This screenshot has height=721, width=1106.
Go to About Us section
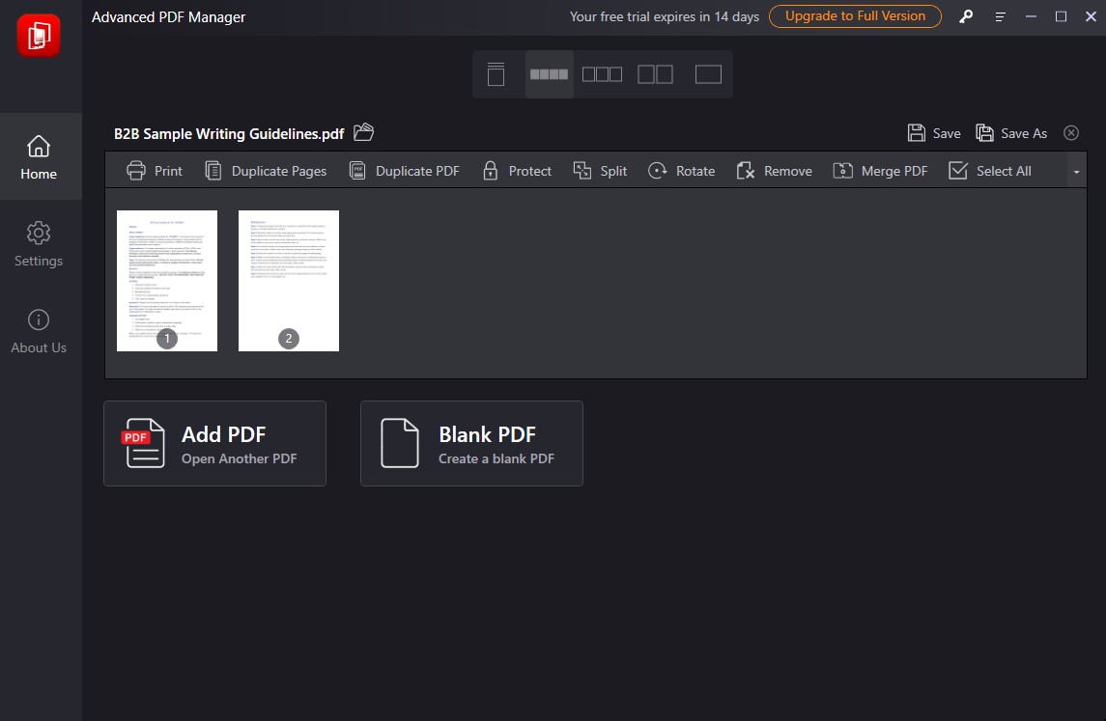coord(39,331)
